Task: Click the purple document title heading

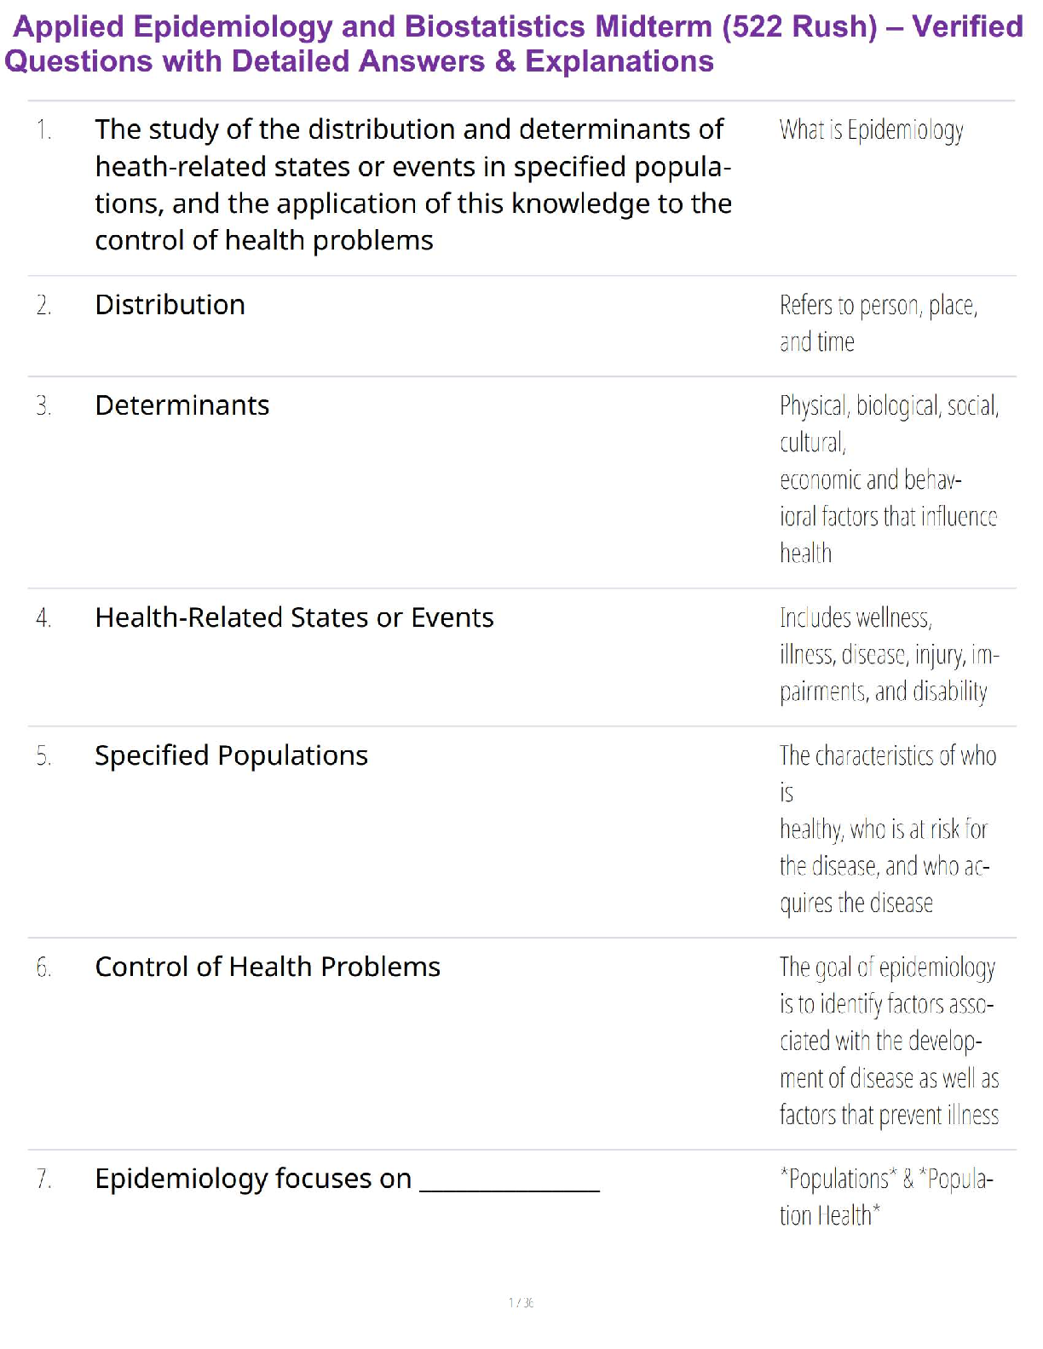Action: 514,44
